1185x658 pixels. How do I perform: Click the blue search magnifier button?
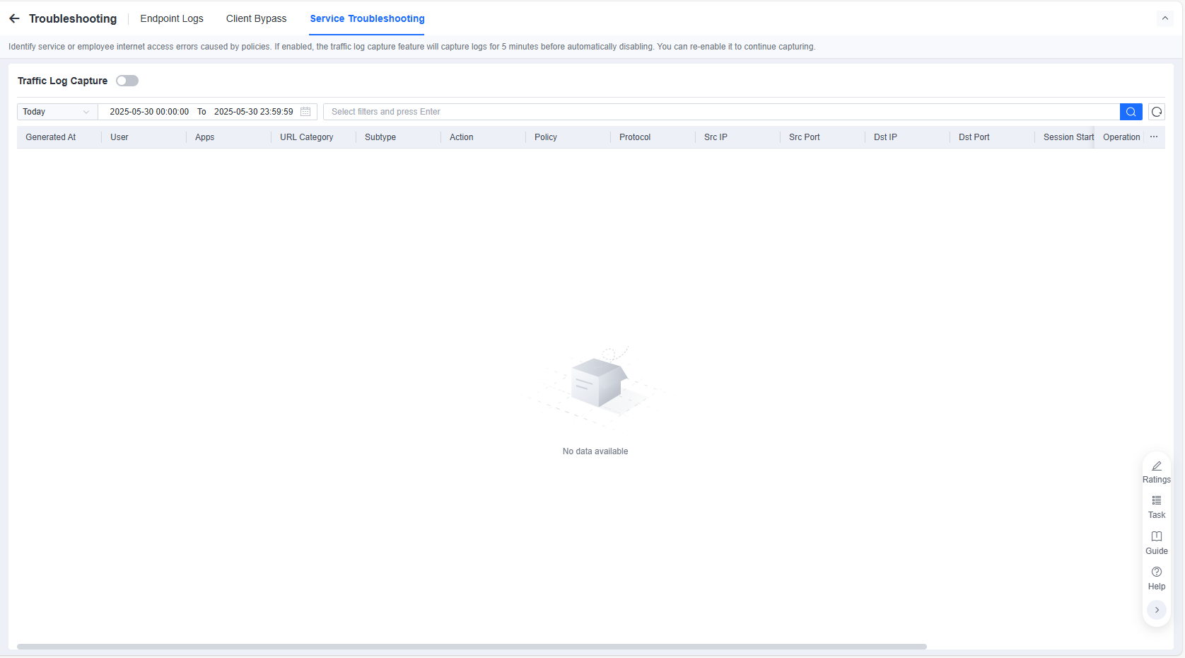pos(1131,112)
